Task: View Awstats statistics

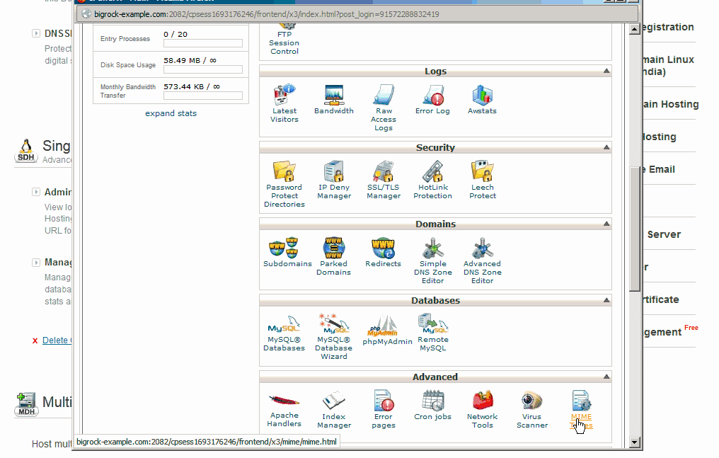Action: 482,99
